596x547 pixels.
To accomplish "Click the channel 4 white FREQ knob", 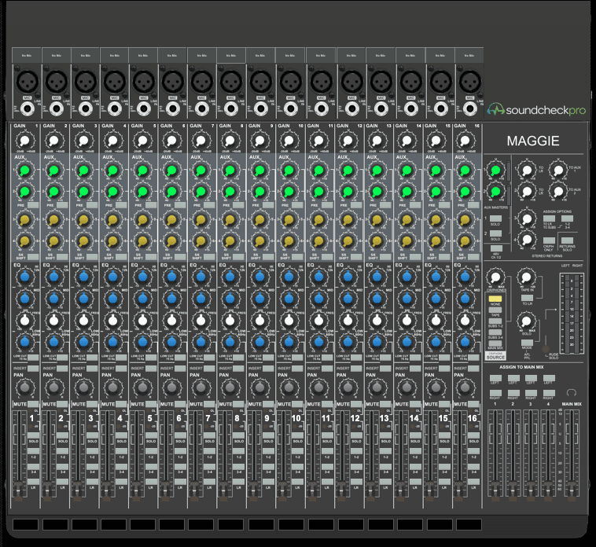I will (x=113, y=321).
